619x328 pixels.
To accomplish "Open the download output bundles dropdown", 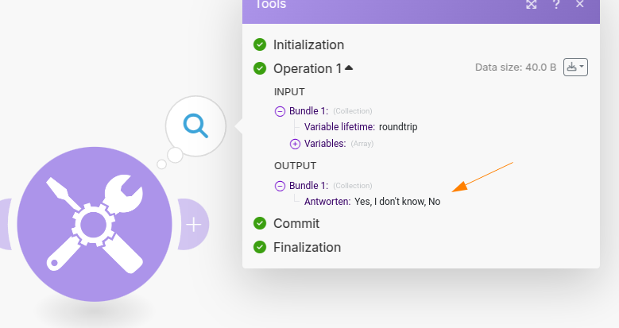I will [575, 68].
